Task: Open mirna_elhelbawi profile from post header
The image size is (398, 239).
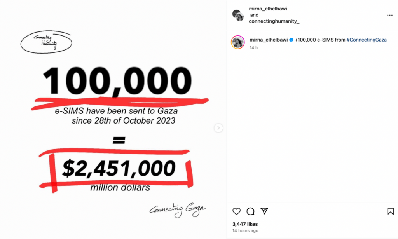Action: click(268, 9)
